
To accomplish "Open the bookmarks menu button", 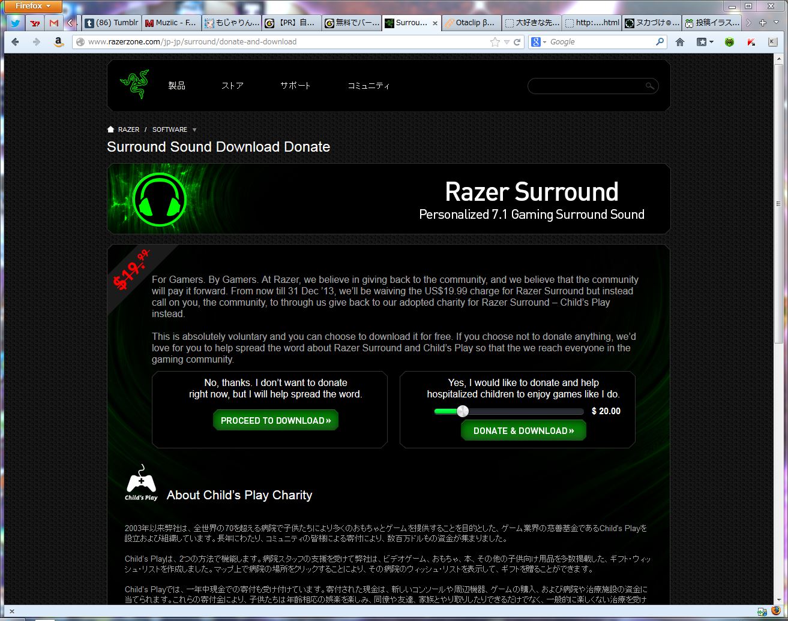I will pyautogui.click(x=705, y=42).
